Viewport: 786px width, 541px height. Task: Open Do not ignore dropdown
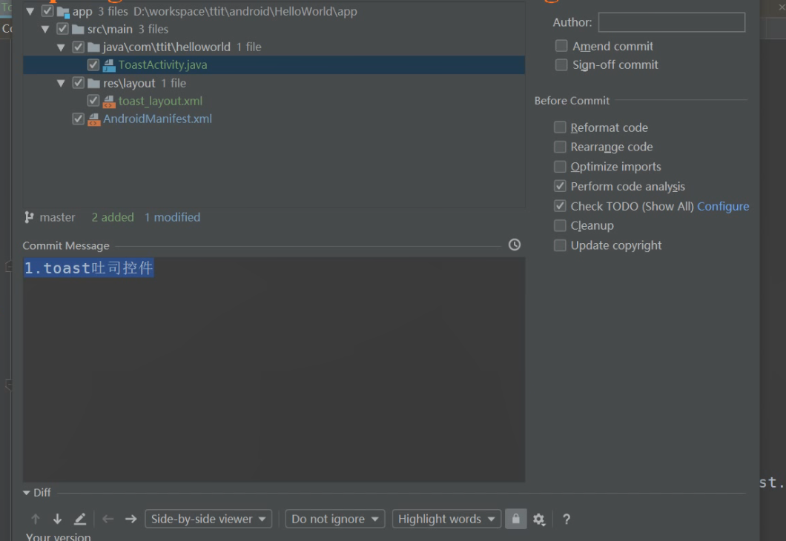point(335,519)
